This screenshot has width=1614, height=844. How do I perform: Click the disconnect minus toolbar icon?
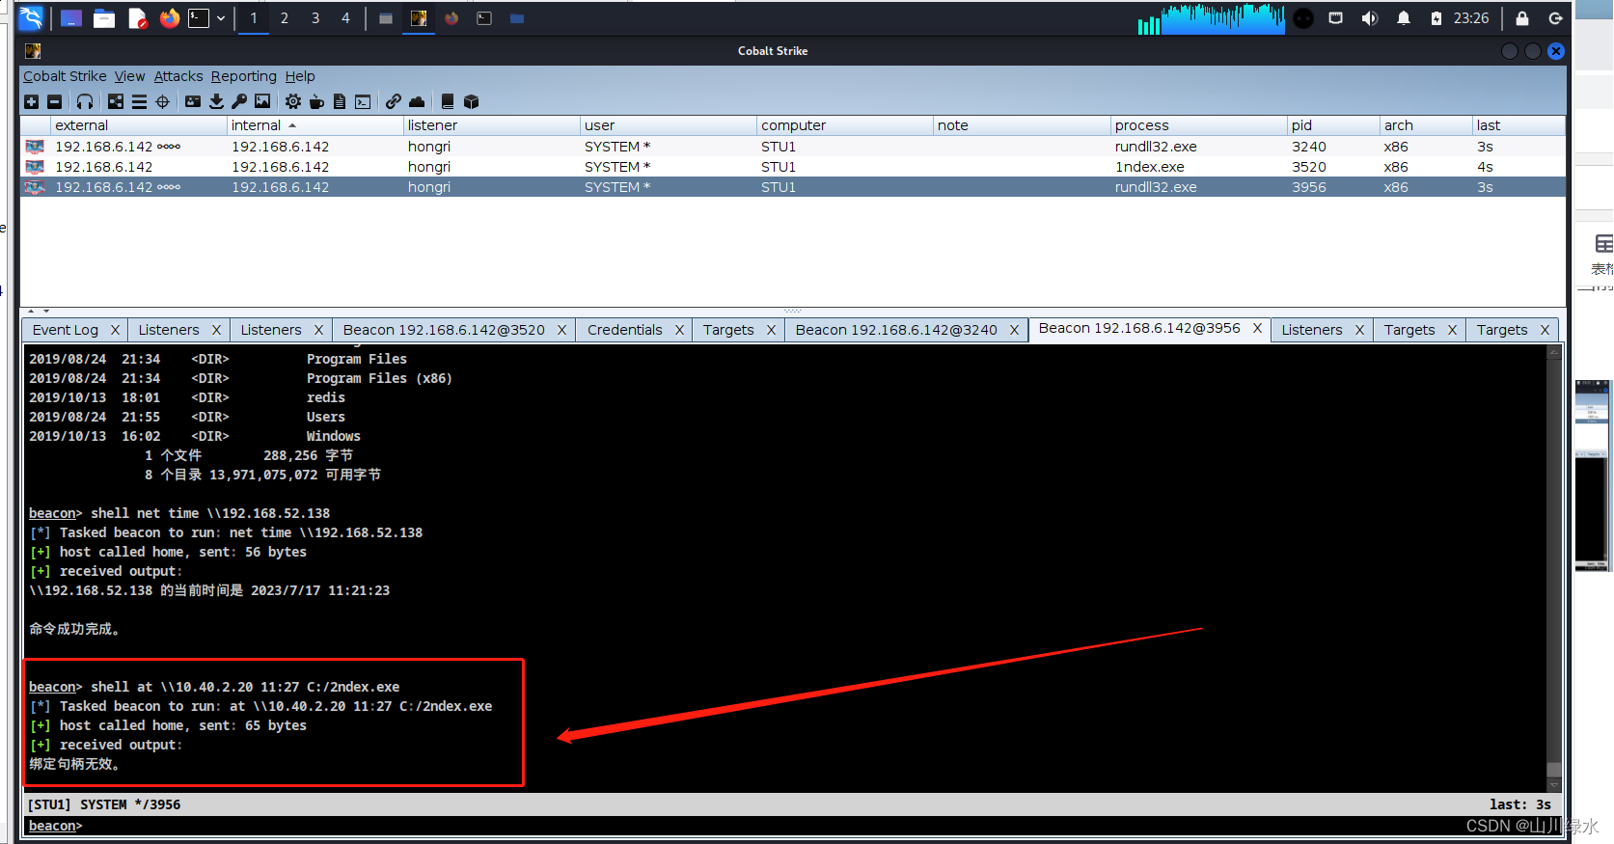pyautogui.click(x=55, y=101)
